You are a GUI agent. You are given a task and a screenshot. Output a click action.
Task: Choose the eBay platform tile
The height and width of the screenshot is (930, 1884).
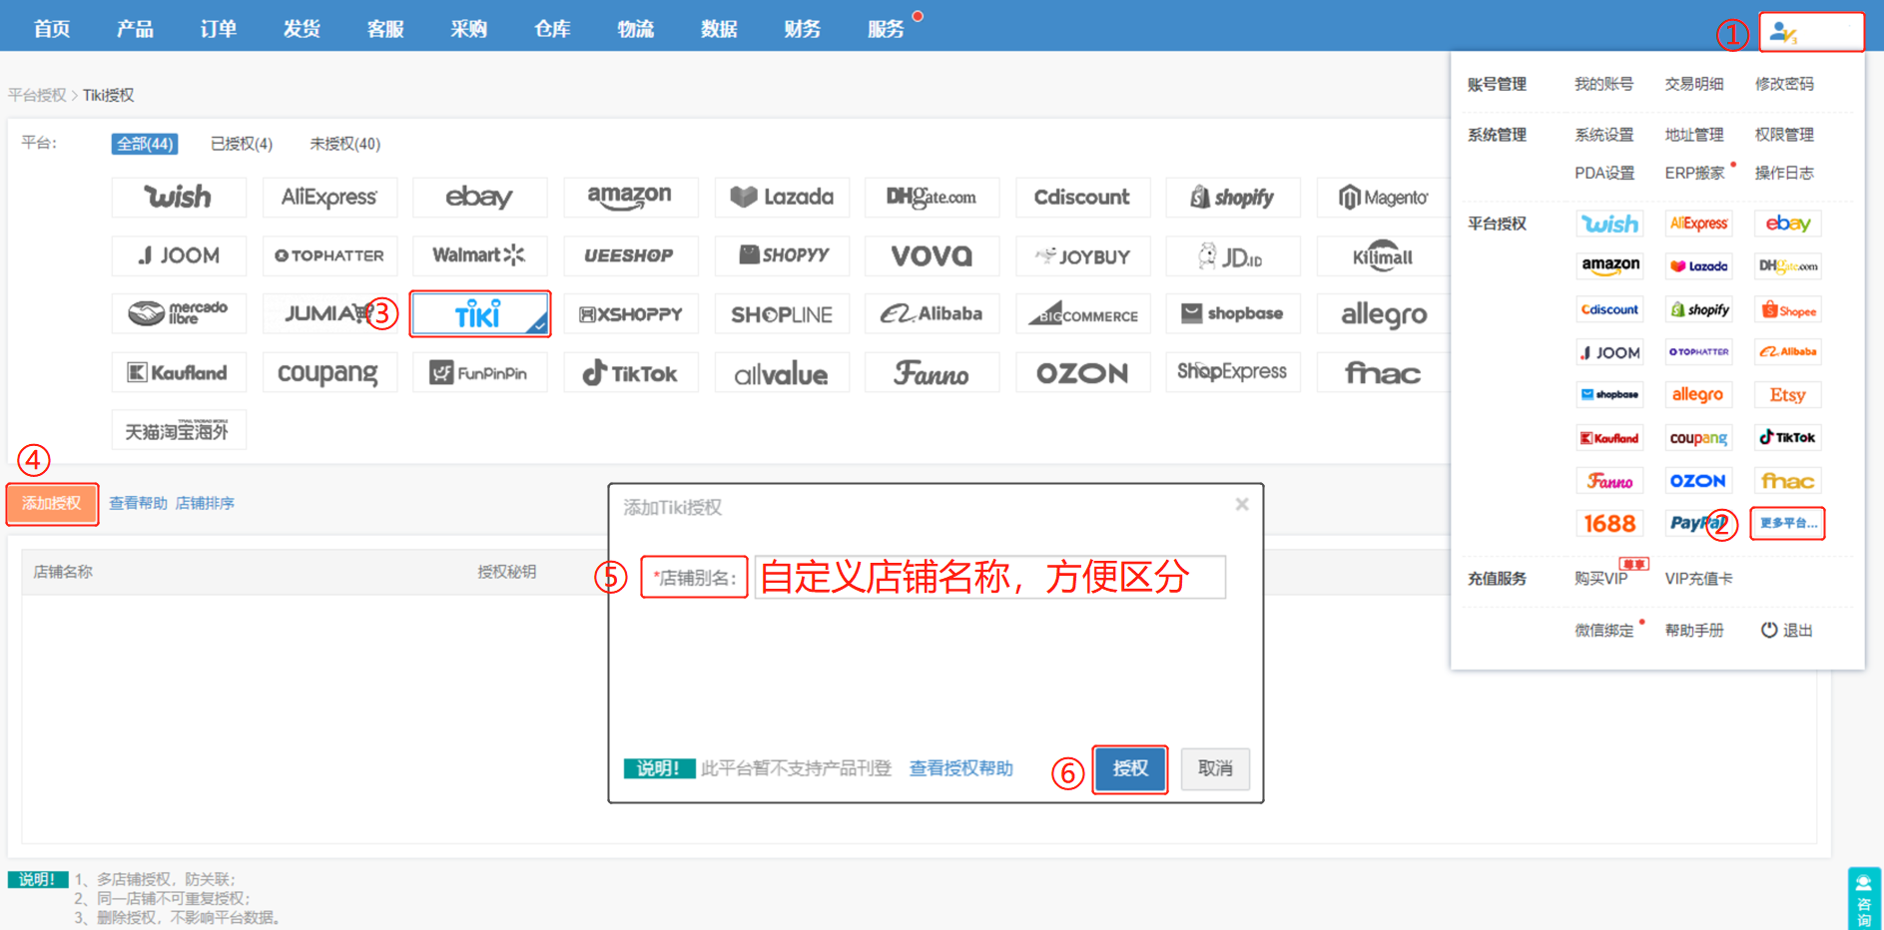point(479,197)
